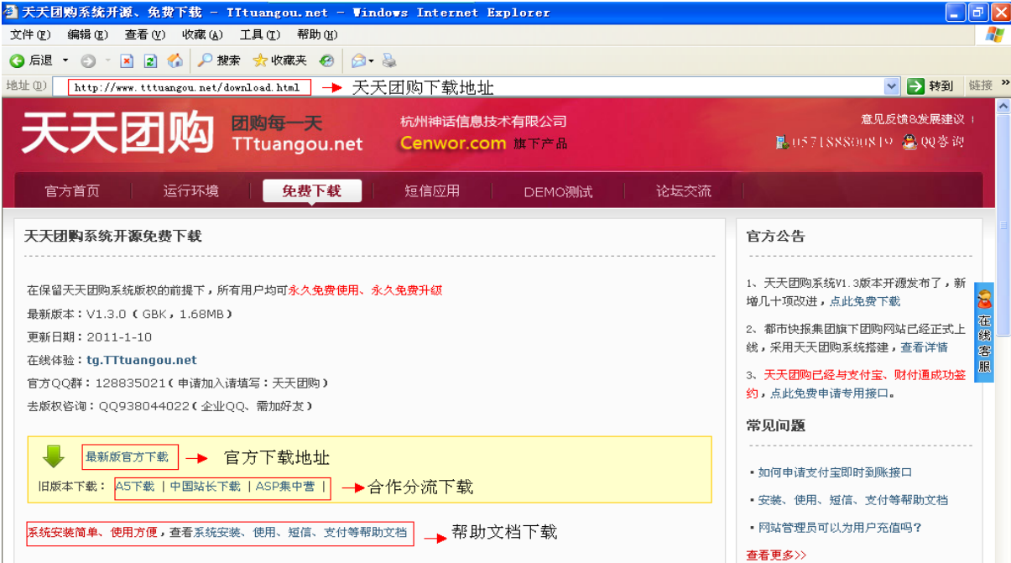Click 查看详情 announcement link
The image size is (1011, 563).
(x=925, y=347)
